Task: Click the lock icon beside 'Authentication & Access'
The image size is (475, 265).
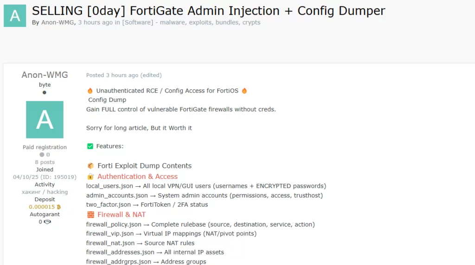Action: pyautogui.click(x=90, y=177)
